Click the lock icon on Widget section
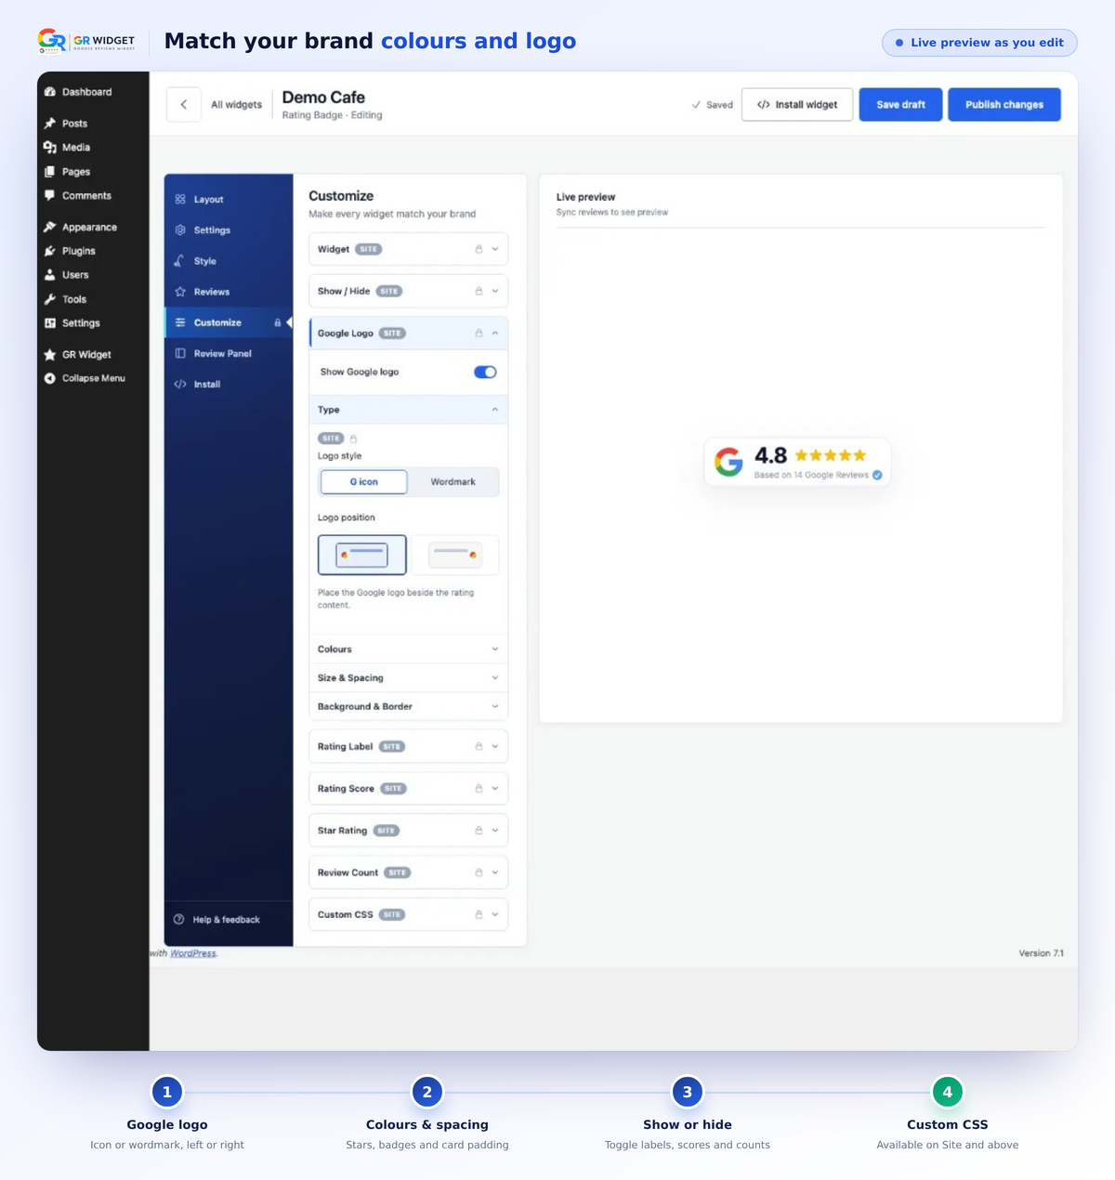1115x1180 pixels. point(479,250)
